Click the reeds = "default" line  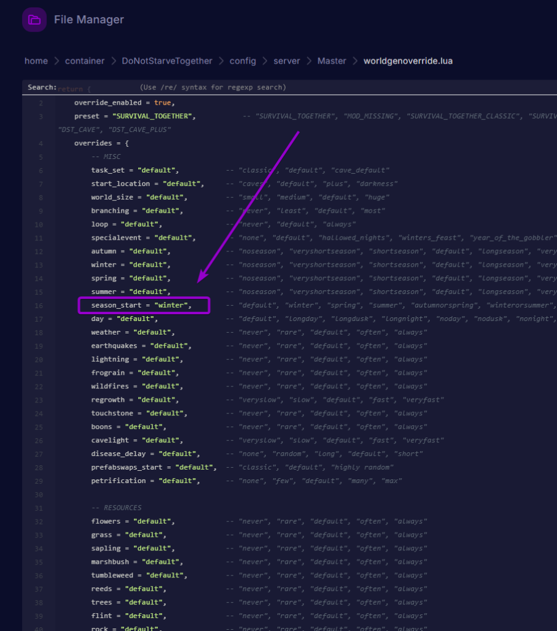pos(128,588)
